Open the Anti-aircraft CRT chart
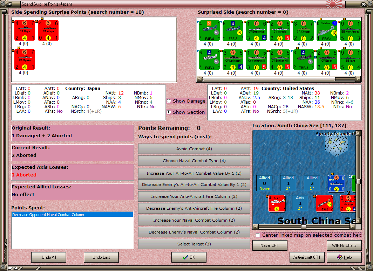Screen dimensions: 373x271 pos(307,257)
